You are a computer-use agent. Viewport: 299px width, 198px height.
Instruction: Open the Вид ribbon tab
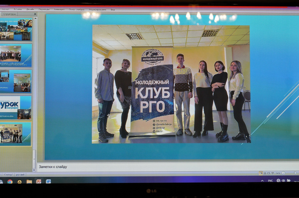pyautogui.click(x=112, y=10)
